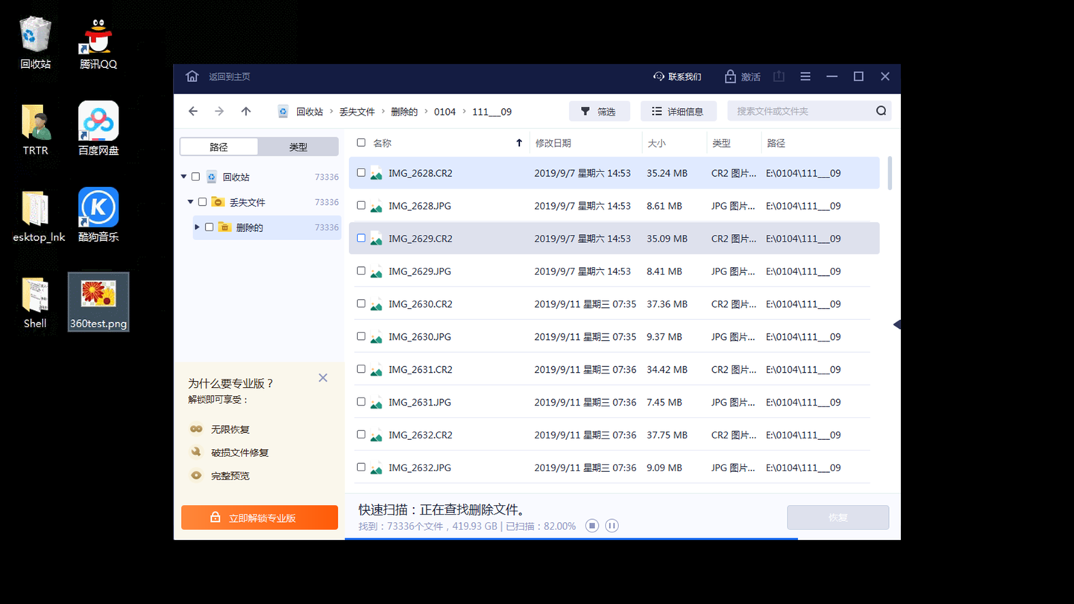Click the magnifier search icon
This screenshot has width=1074, height=604.
pos(881,111)
